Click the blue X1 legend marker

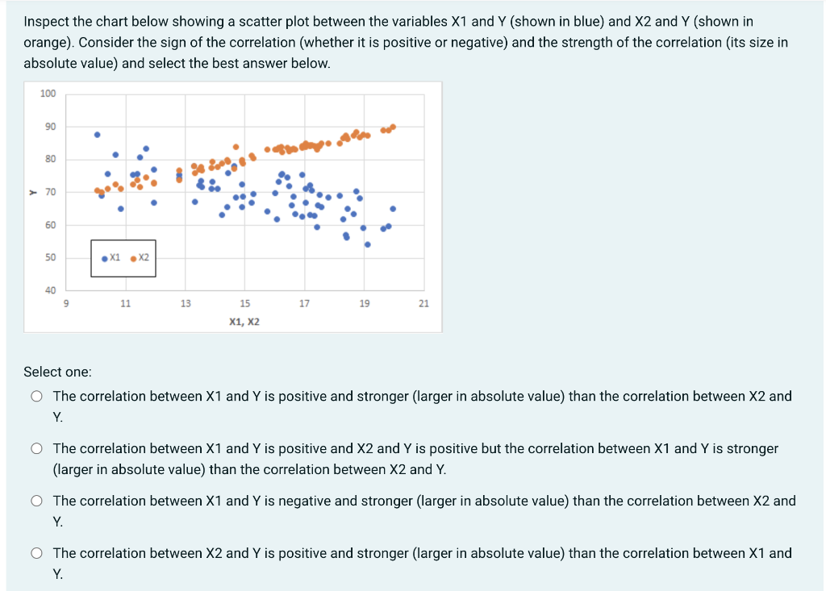105,258
